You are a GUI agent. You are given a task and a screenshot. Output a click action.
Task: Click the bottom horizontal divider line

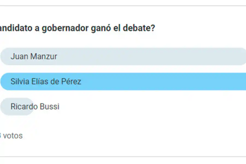point(123,157)
